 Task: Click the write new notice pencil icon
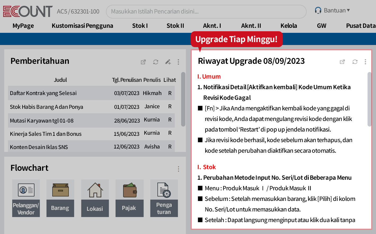[x=168, y=62]
